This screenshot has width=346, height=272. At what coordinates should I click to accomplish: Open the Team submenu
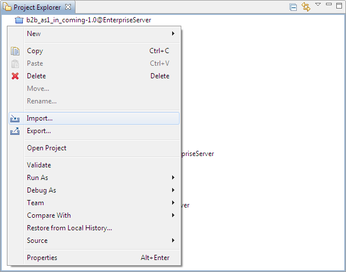[173, 203]
